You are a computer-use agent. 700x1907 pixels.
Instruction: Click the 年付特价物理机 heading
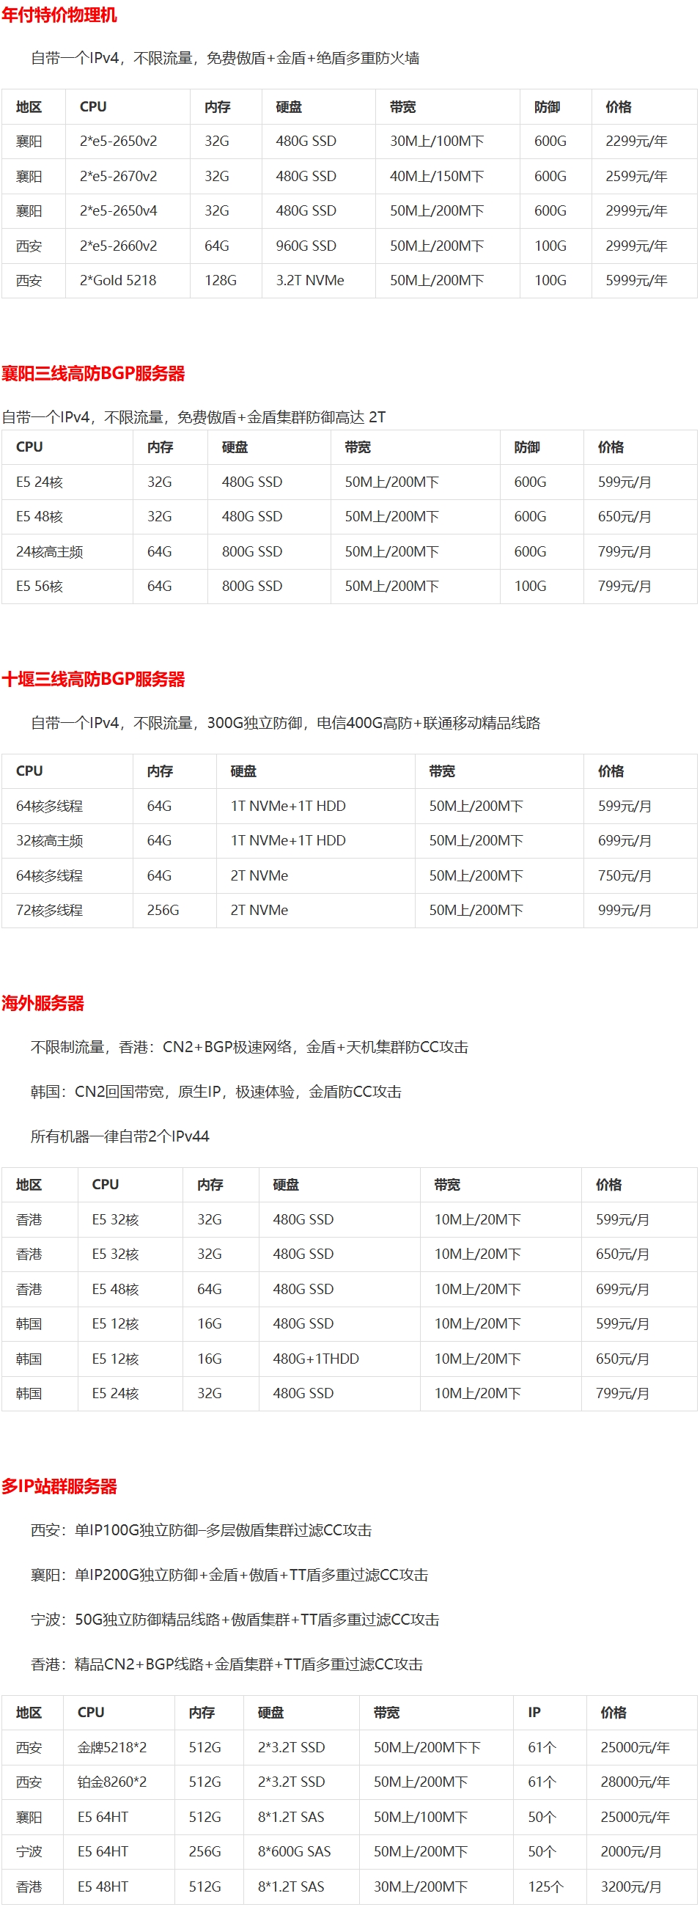(59, 15)
